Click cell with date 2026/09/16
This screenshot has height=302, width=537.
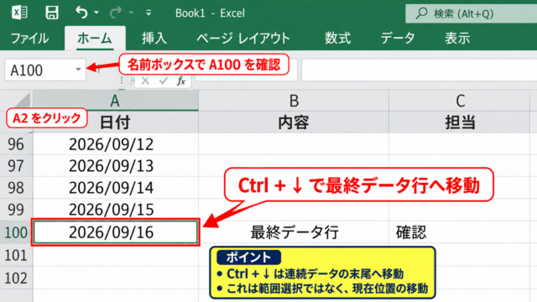[x=116, y=232]
